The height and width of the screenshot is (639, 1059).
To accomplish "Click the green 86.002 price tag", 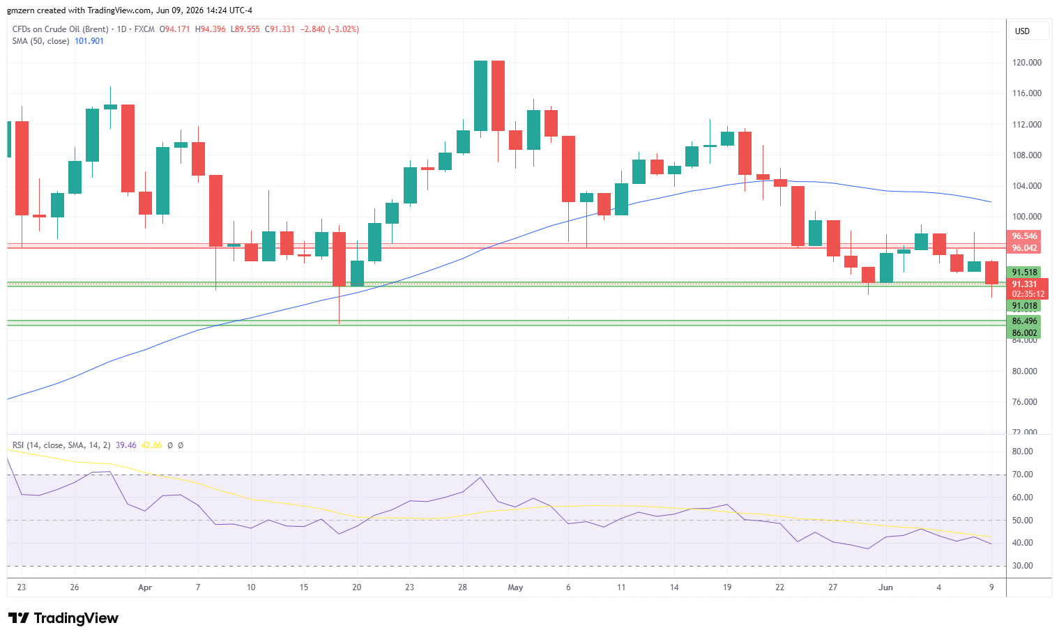I will tap(1024, 333).
